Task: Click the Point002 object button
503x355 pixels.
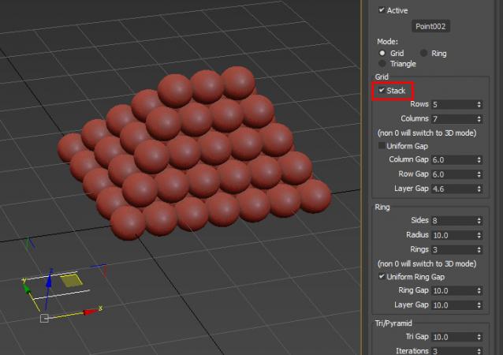Action: (430, 26)
